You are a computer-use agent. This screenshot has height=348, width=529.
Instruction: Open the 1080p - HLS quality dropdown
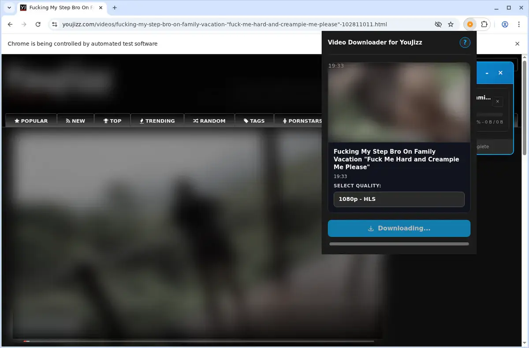pos(399,199)
